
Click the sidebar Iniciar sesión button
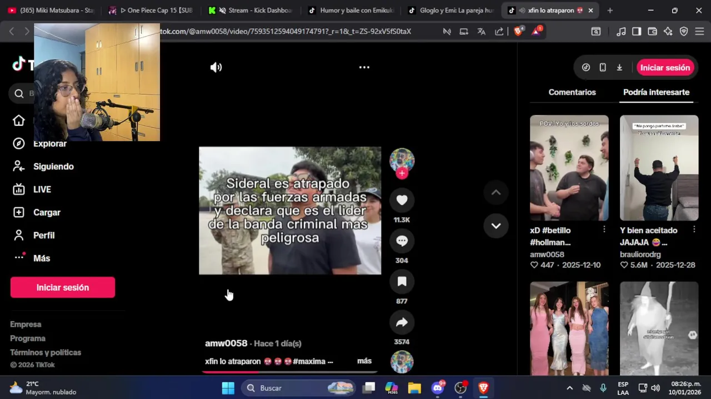click(63, 288)
